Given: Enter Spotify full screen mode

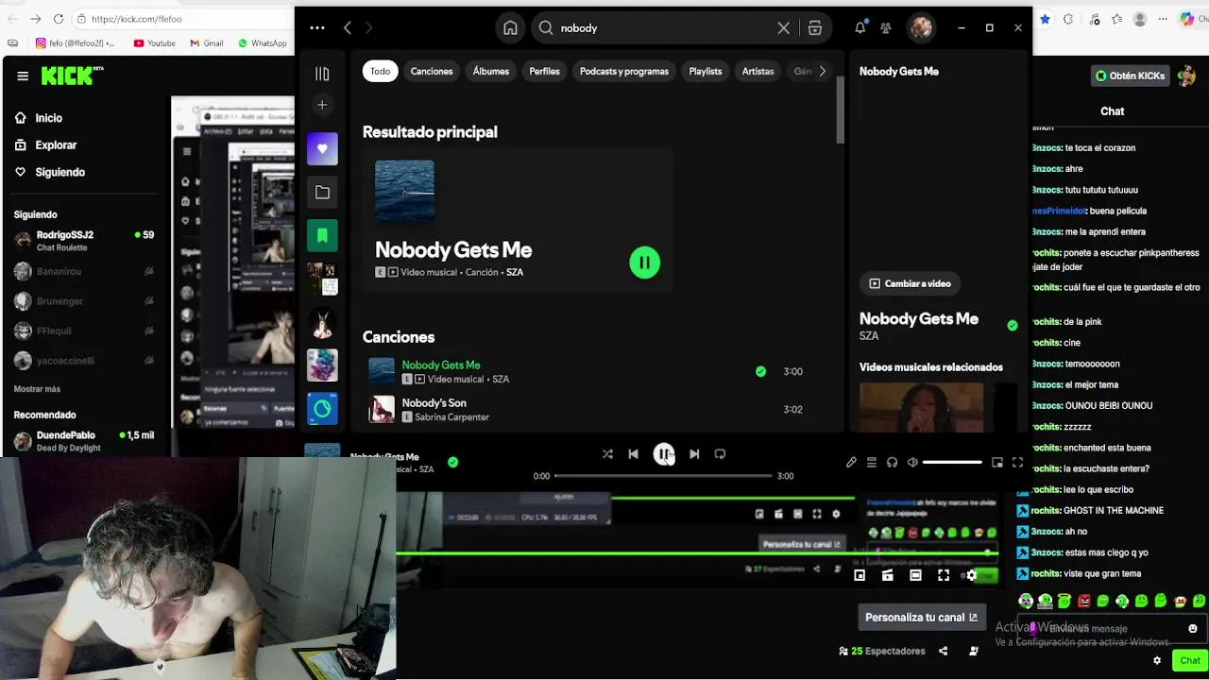Looking at the screenshot, I should (1017, 463).
